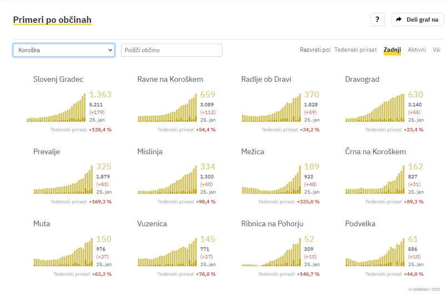The width and height of the screenshot is (445, 294).
Task: Click the Mislinja municipality title
Action: (x=150, y=151)
